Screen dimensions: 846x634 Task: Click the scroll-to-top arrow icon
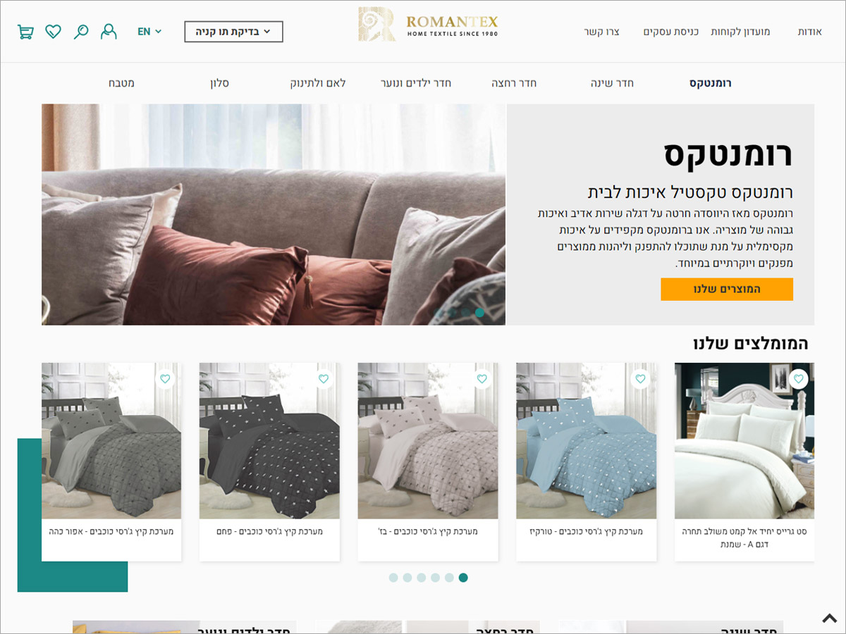coord(830,619)
